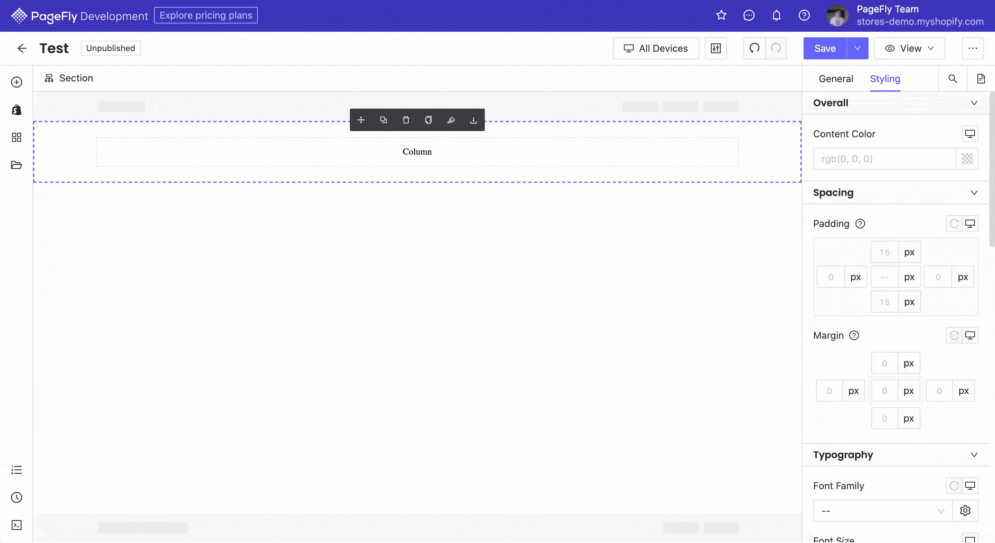Change bottom margin unit px
995x543 pixels.
(x=909, y=418)
